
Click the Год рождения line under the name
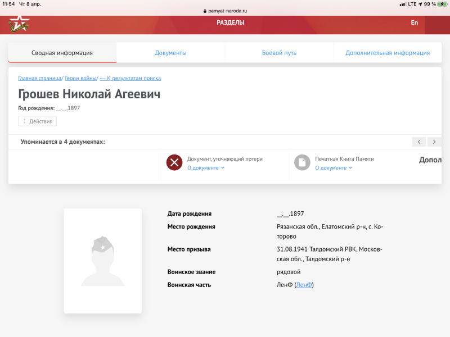[49, 108]
